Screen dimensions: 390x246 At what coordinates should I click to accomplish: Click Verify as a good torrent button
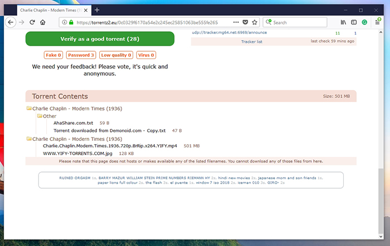click(100, 39)
